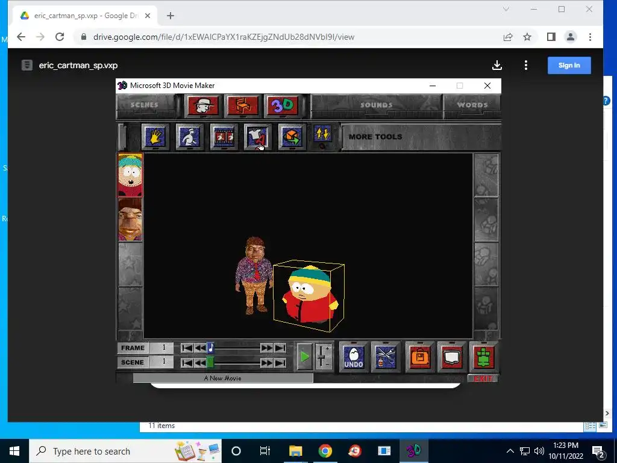The width and height of the screenshot is (617, 463).
Task: Click the frame number field
Action: [x=161, y=348]
